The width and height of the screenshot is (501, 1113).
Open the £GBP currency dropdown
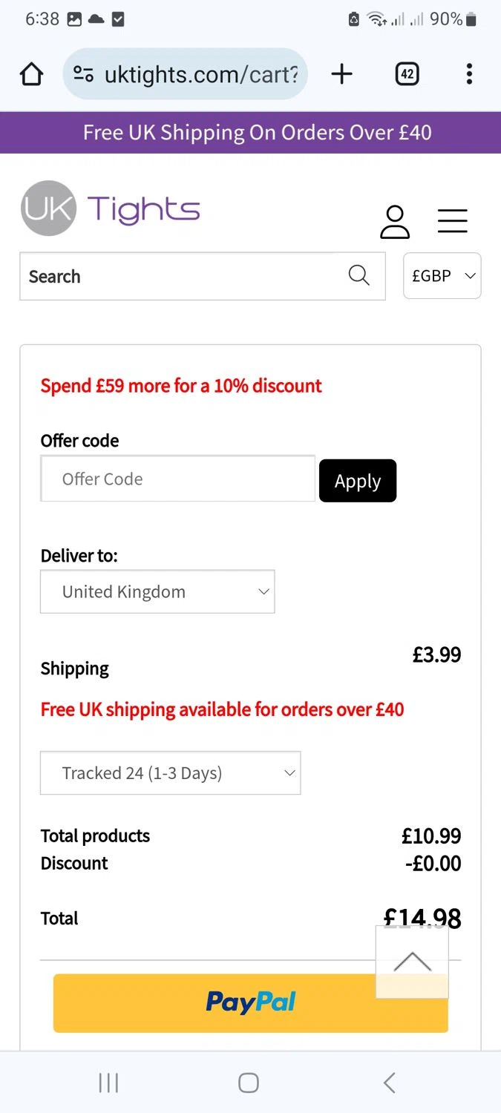coord(442,276)
